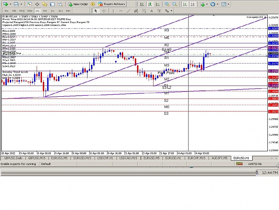Switch to the EURUSD,M15 chart tab
The image size is (279, 210).
pos(82,158)
